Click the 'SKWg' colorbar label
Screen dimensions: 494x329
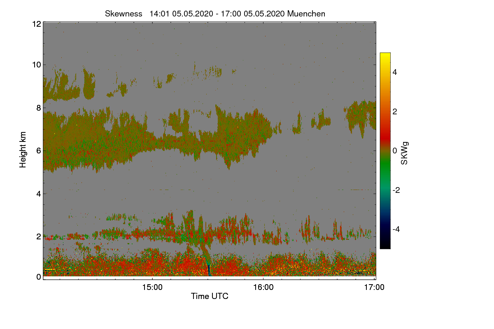point(405,153)
